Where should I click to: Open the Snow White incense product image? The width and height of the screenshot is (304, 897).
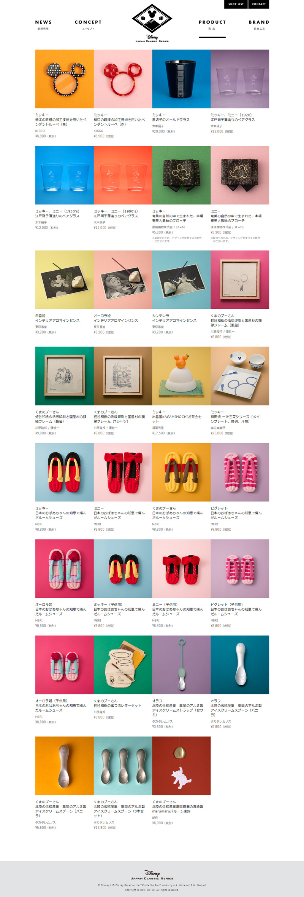pyautogui.click(x=65, y=279)
